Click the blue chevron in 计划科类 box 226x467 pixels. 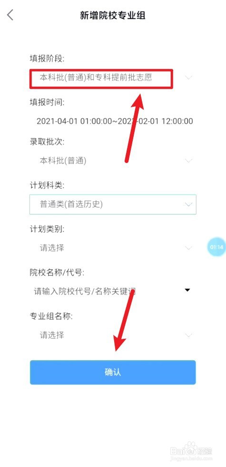[x=188, y=204]
